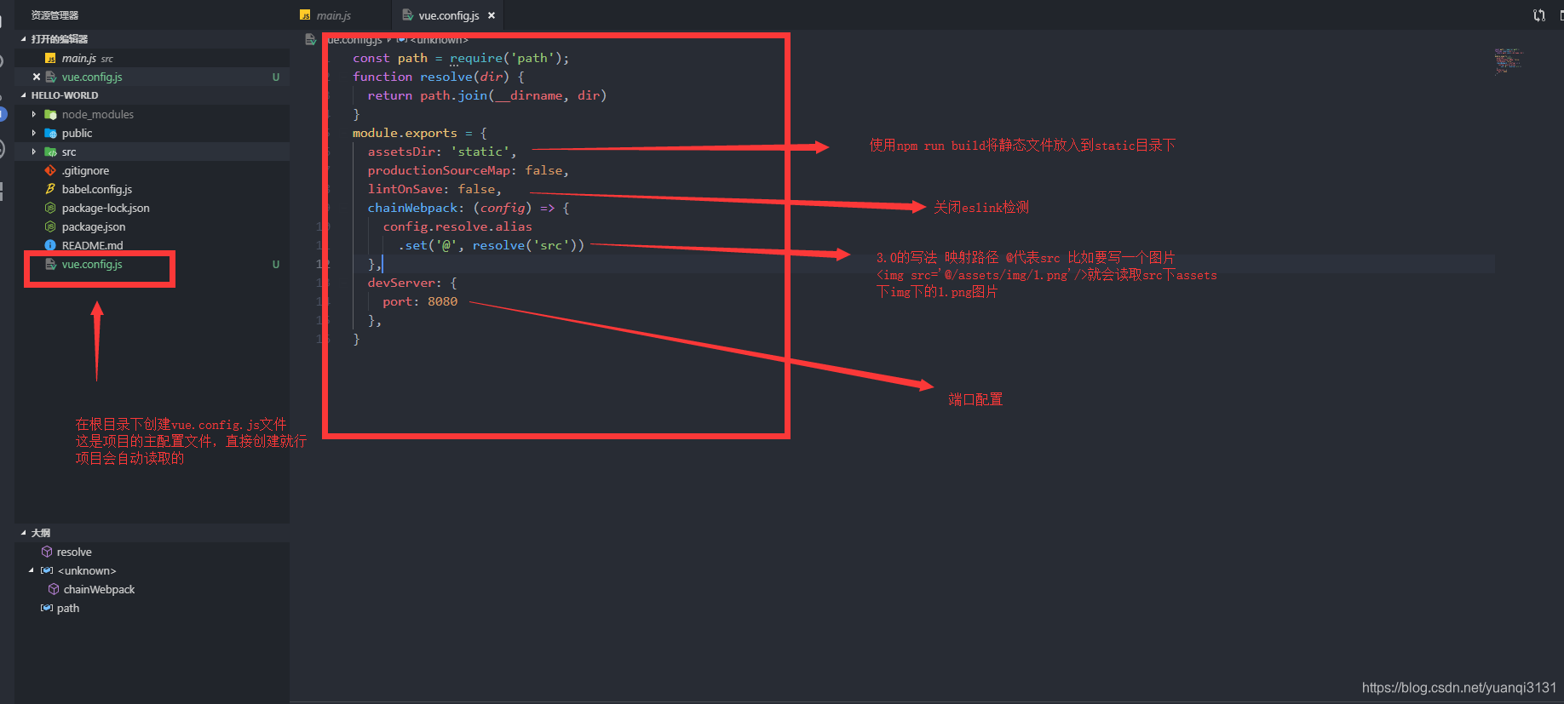This screenshot has height=704, width=1564.
Task: Click the line .set('@', resolve('src'))
Action: pos(492,245)
